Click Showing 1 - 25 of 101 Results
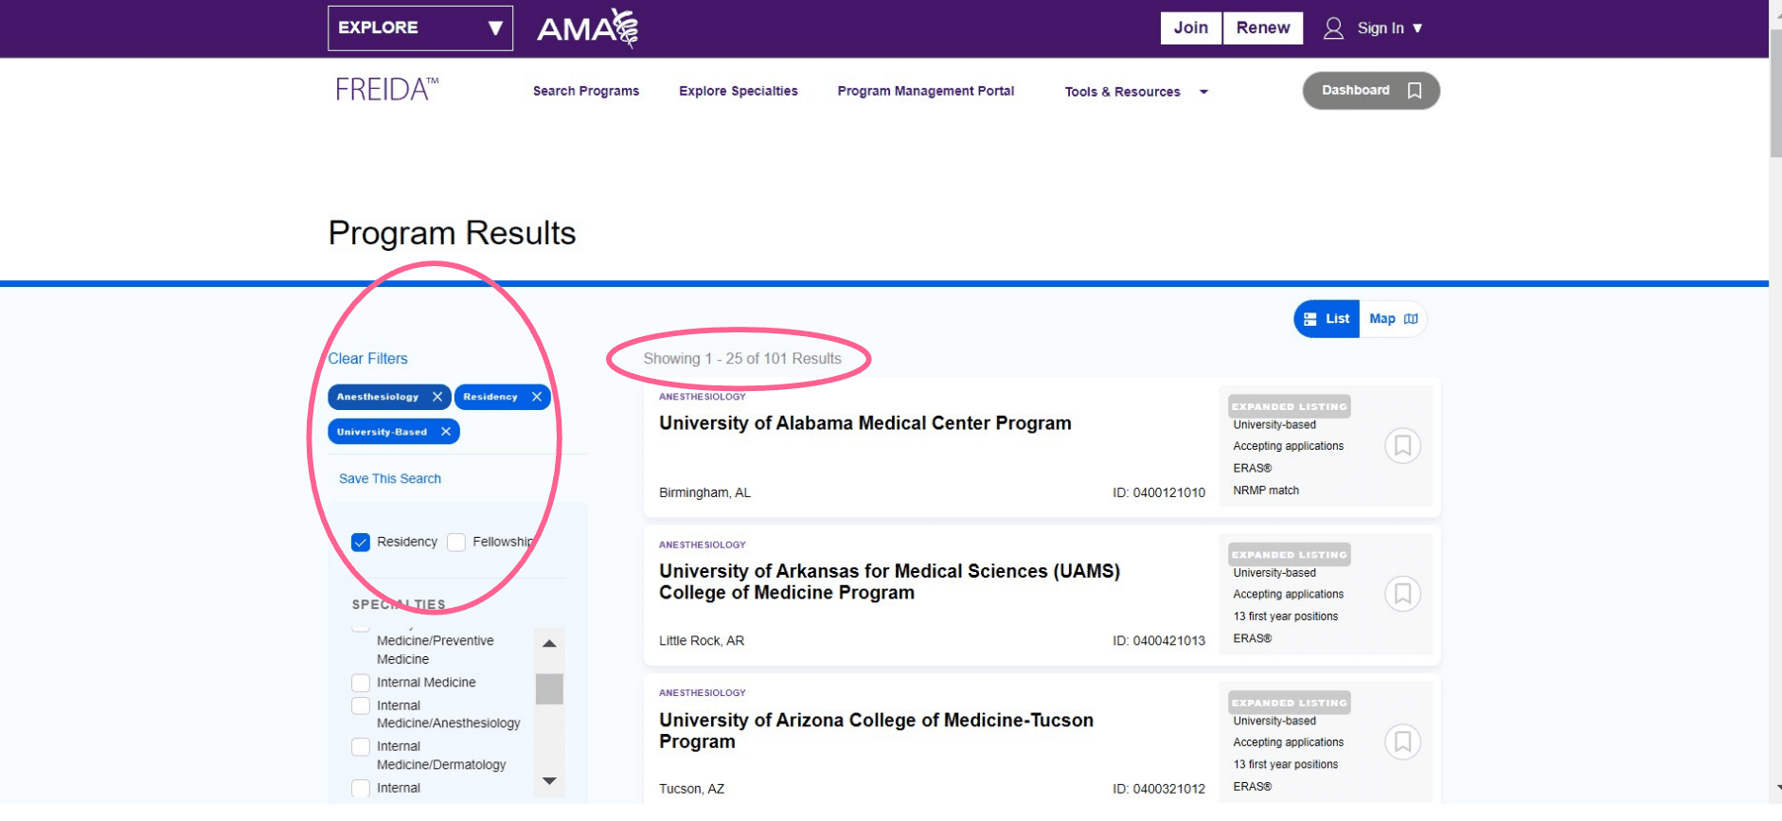This screenshot has height=821, width=1782. [742, 359]
